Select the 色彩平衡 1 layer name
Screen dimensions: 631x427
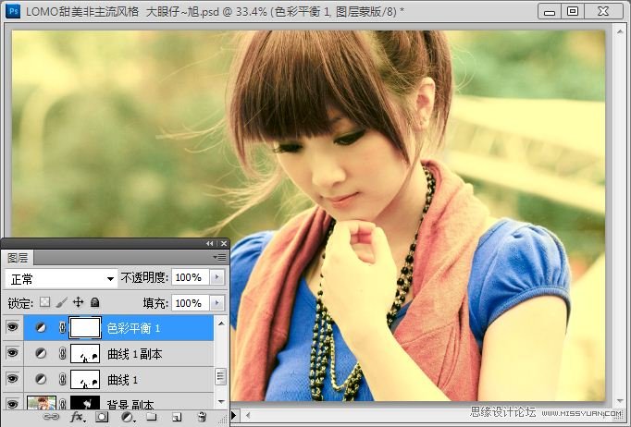[133, 328]
